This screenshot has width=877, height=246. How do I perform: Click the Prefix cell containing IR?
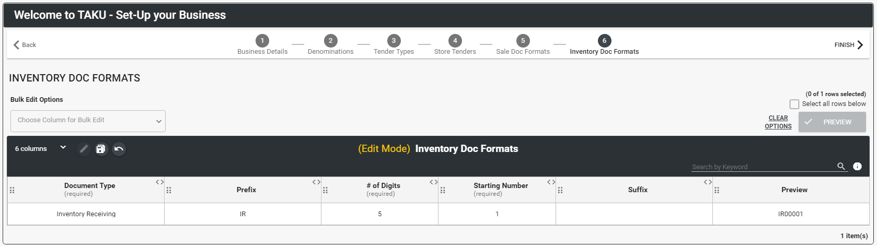pyautogui.click(x=243, y=214)
